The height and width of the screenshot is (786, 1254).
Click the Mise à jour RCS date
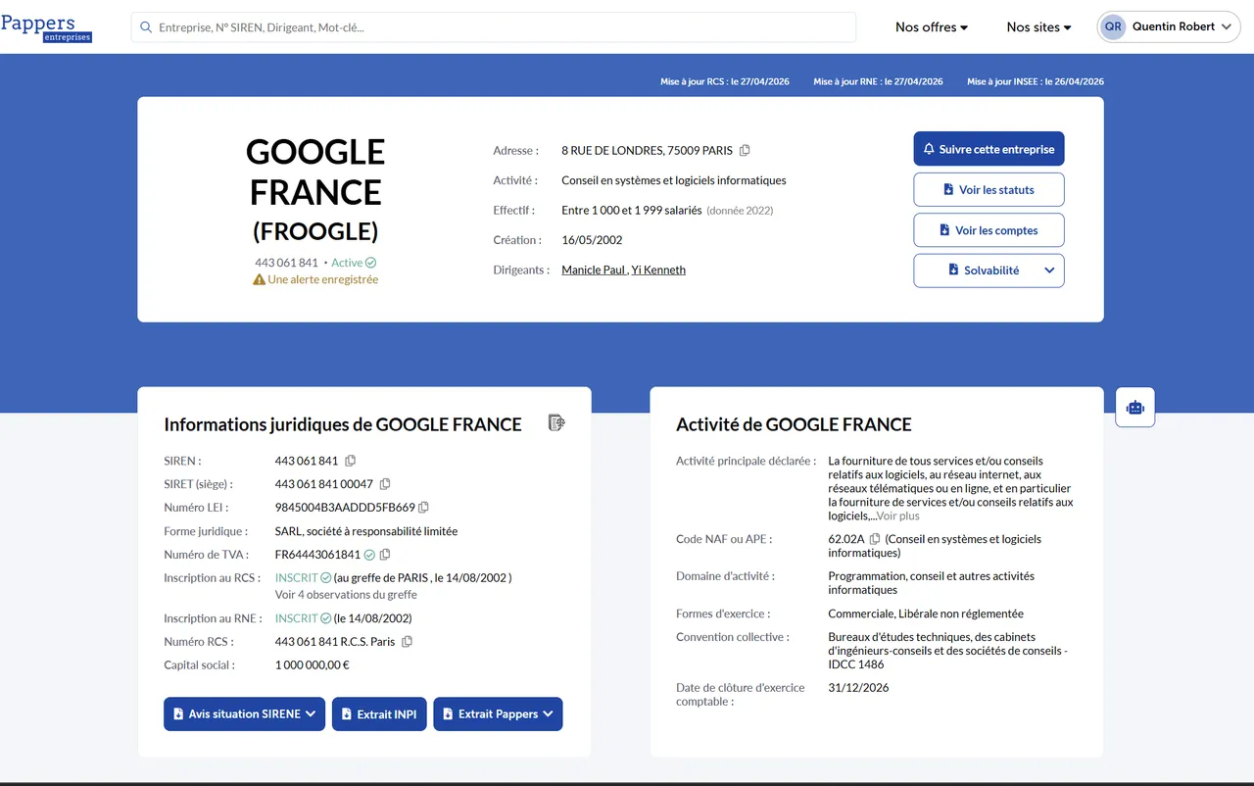coord(725,81)
